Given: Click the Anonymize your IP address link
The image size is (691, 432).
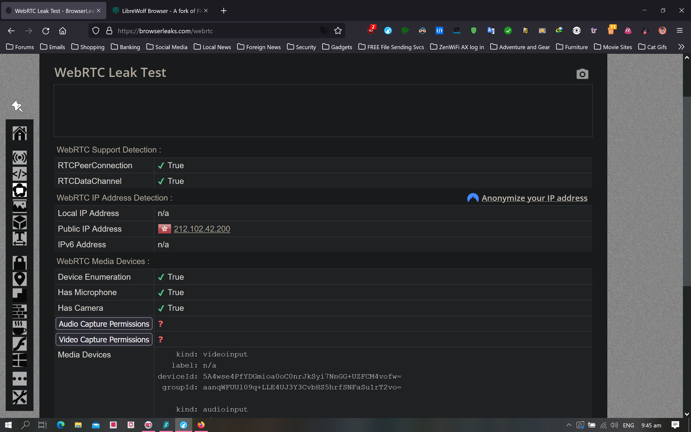Looking at the screenshot, I should pyautogui.click(x=534, y=198).
